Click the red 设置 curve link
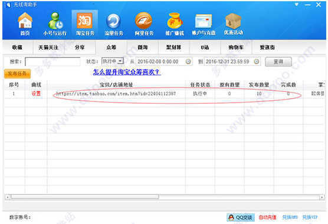The width and height of the screenshot is (328, 224). 36,94
